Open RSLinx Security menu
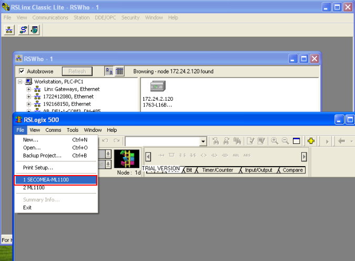This screenshot has width=355, height=261. coord(130,17)
